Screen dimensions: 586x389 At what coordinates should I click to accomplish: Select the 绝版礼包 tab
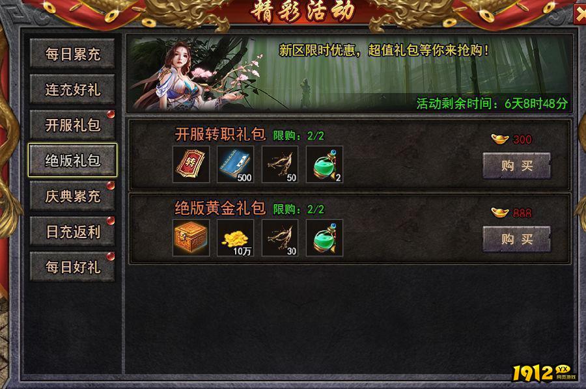pyautogui.click(x=72, y=161)
